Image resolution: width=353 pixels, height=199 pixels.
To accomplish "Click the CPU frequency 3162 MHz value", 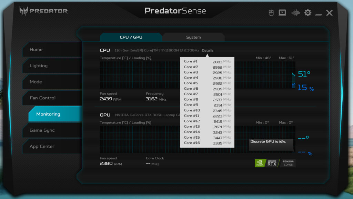I will 156,99.
